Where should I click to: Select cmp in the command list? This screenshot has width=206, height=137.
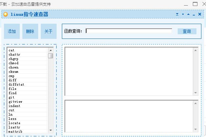tap(27, 76)
